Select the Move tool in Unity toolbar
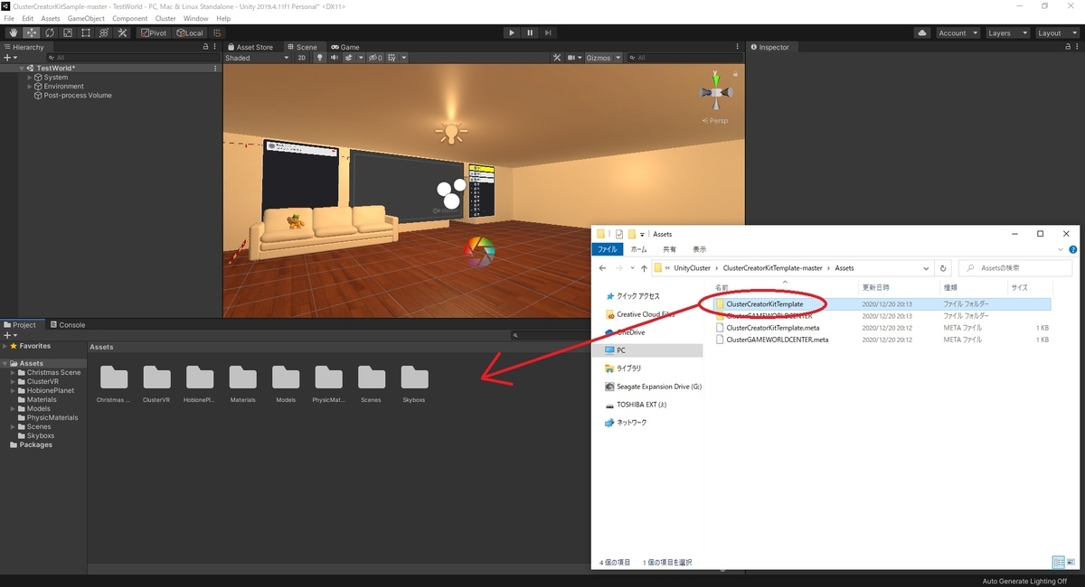The height and width of the screenshot is (587, 1085). (x=31, y=33)
